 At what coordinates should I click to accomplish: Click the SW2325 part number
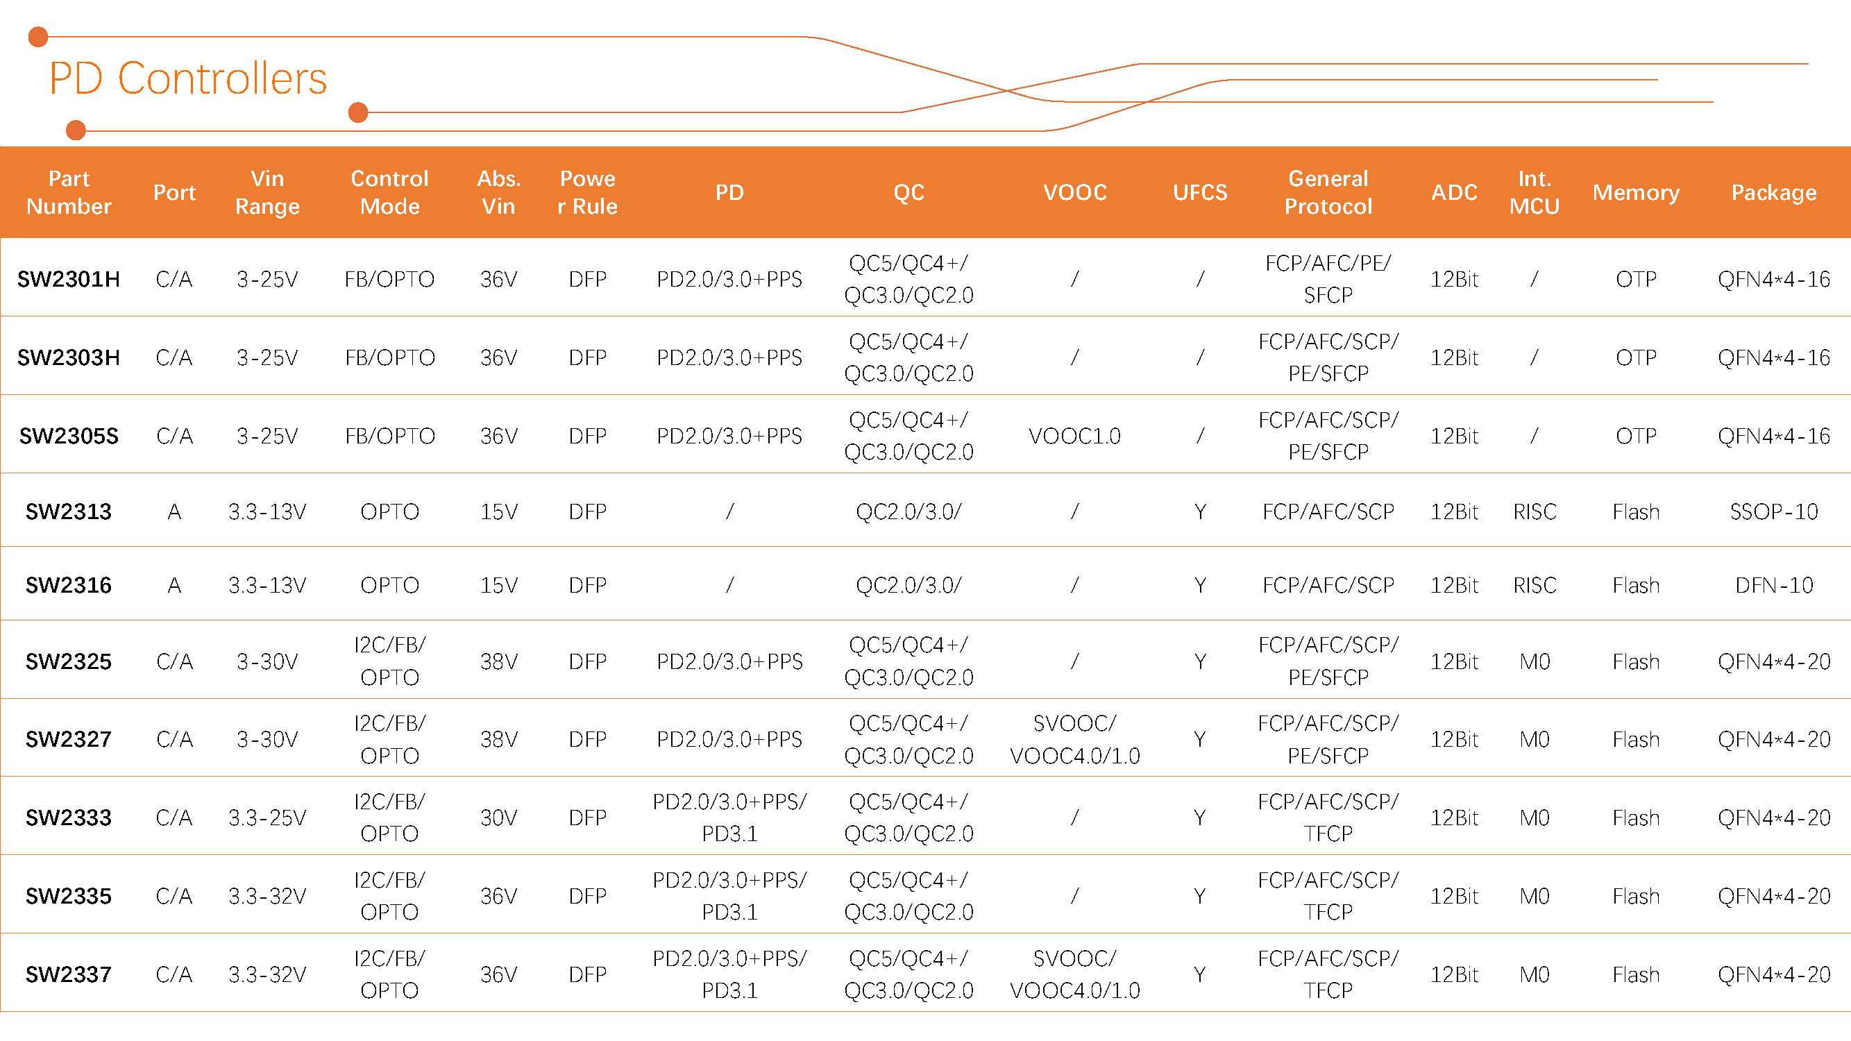69,661
